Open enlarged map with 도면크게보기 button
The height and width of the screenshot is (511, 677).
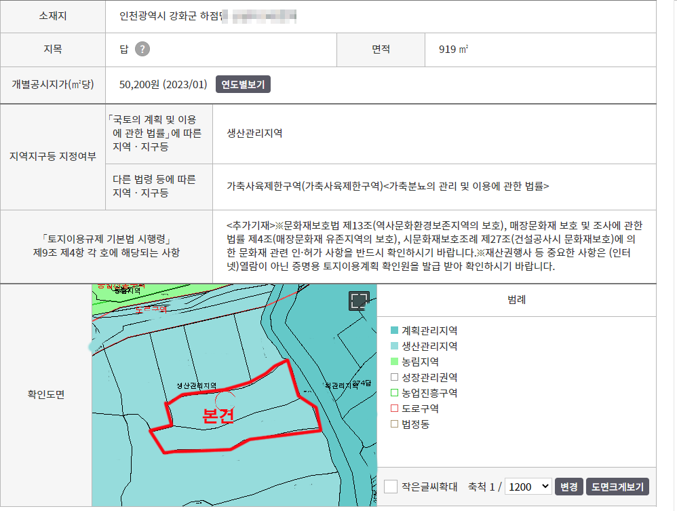[x=617, y=487]
